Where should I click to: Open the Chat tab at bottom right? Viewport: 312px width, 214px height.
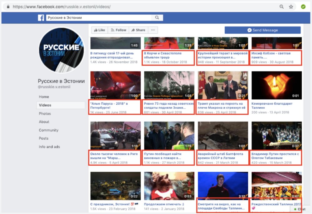tap(300, 209)
